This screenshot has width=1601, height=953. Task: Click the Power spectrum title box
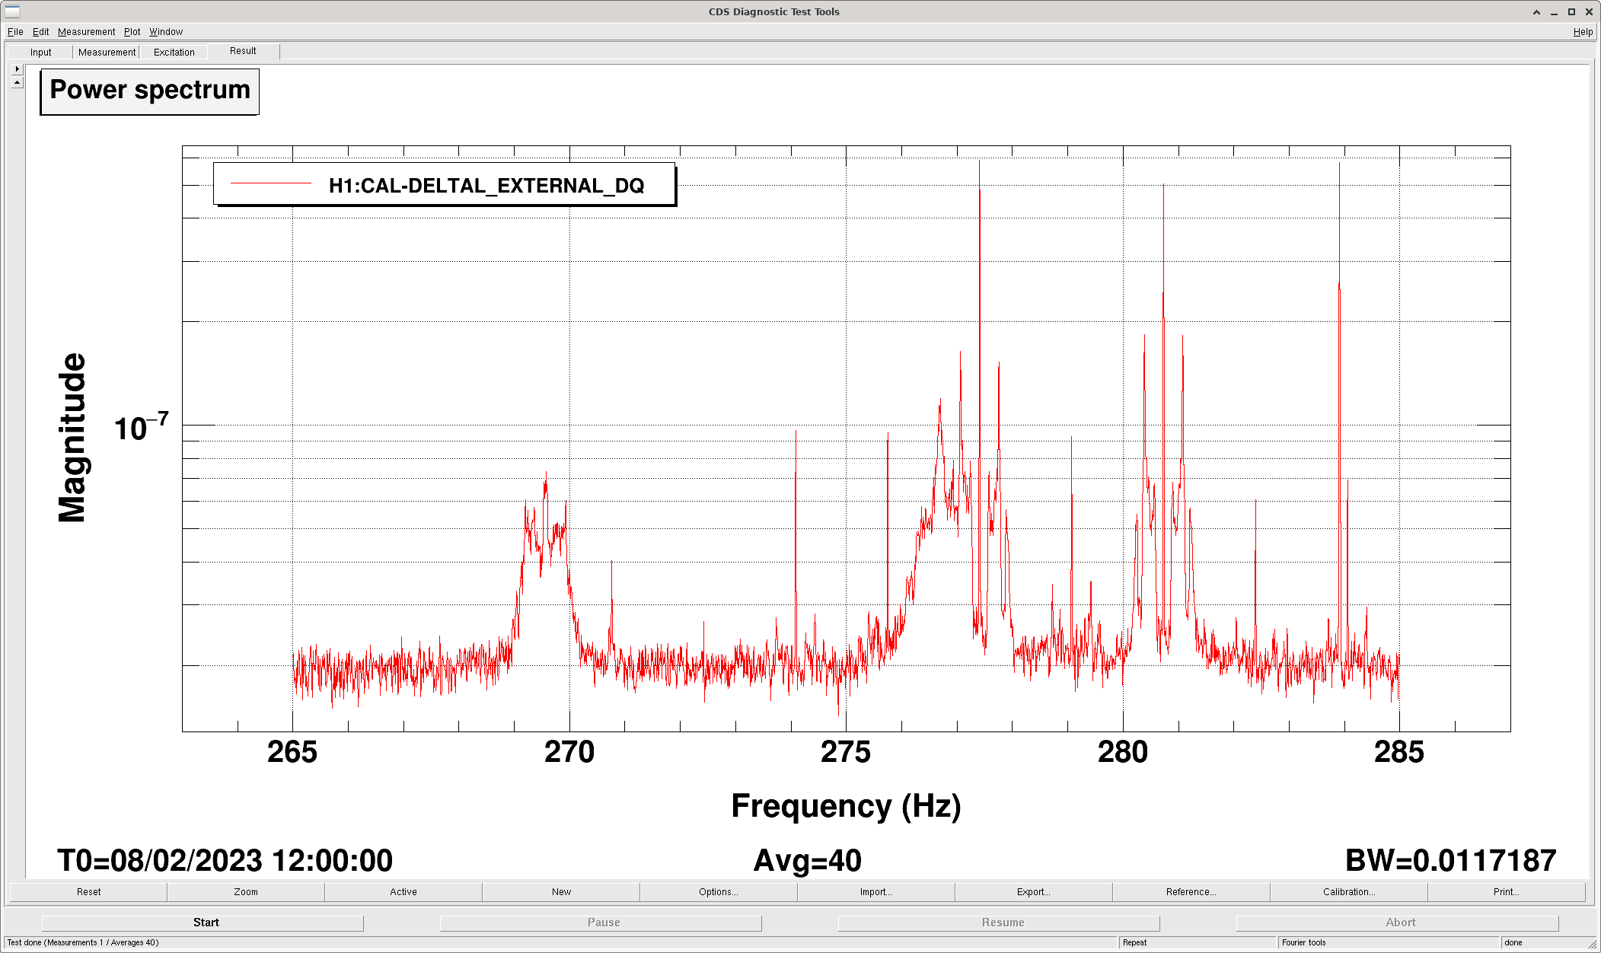pos(150,92)
